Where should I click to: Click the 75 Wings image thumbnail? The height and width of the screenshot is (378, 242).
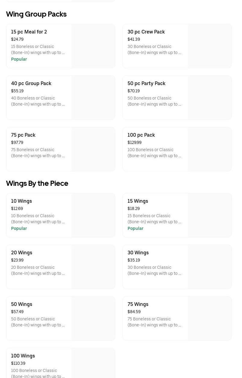pyautogui.click(x=209, y=318)
